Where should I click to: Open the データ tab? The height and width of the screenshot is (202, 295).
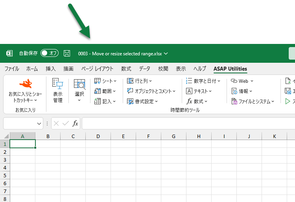click(144, 69)
